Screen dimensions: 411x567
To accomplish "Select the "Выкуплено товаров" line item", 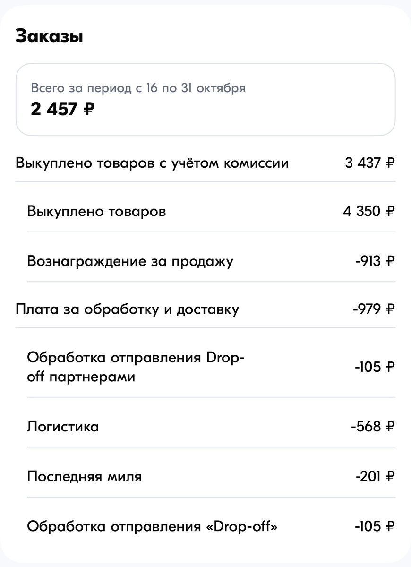I will point(97,211).
